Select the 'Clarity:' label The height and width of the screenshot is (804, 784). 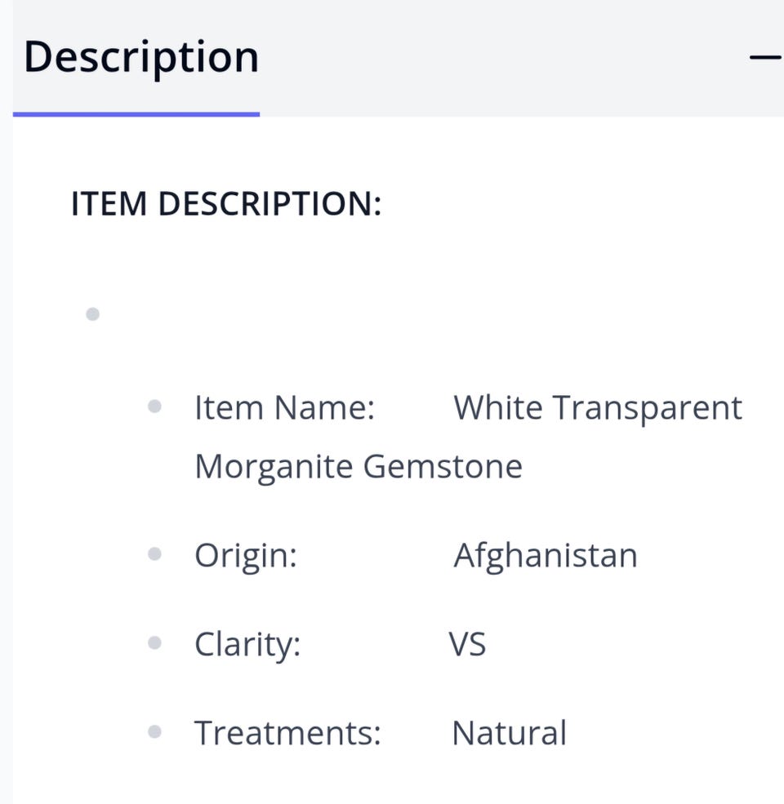click(247, 645)
